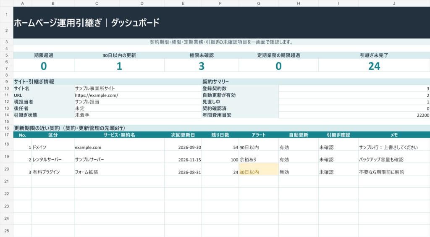430x237 pixels.
Task: Click the subtitle text about 契約期限・権限・定期業務
Action: (222, 42)
